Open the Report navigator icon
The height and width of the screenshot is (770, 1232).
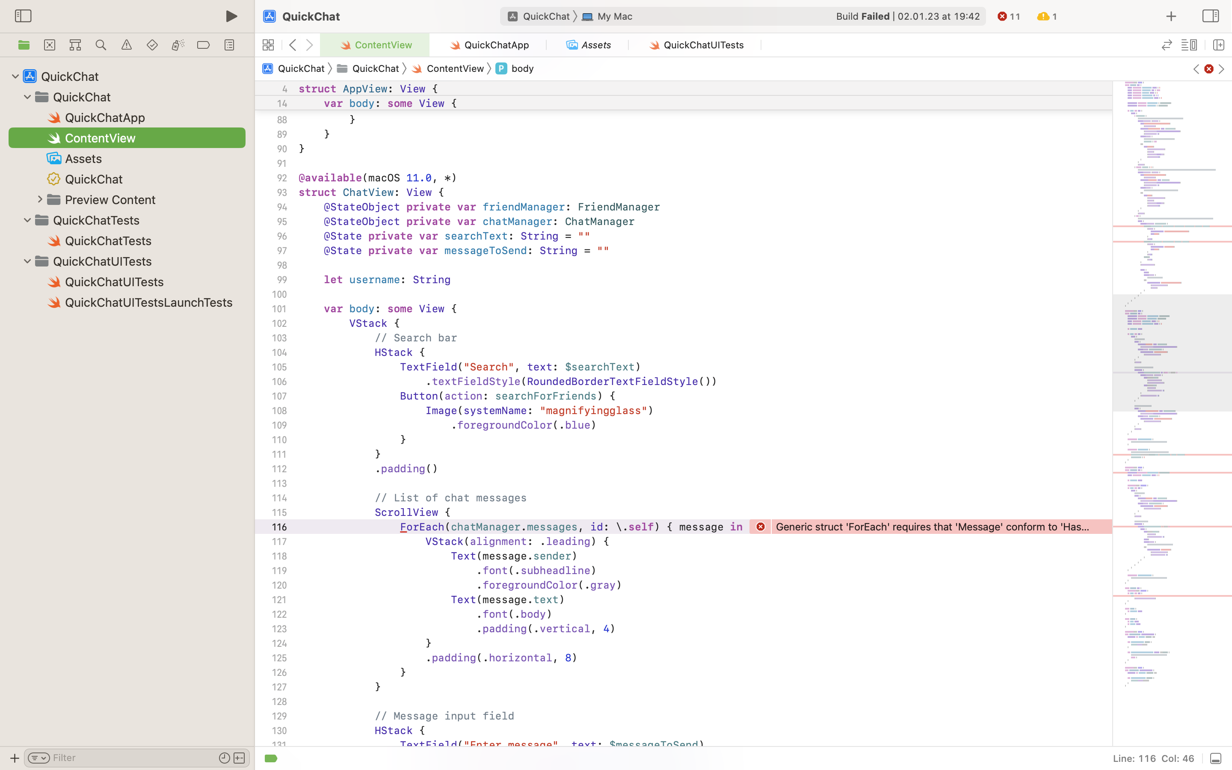(230, 45)
